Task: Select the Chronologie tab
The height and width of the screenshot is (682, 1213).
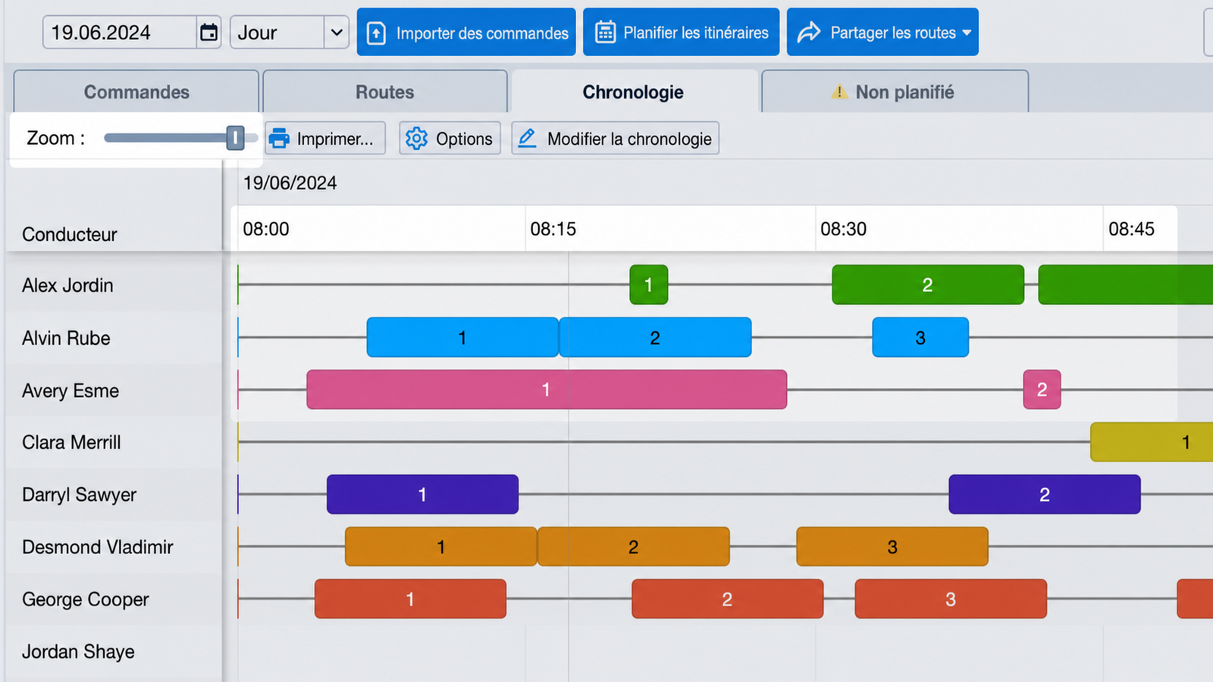Action: pos(634,92)
